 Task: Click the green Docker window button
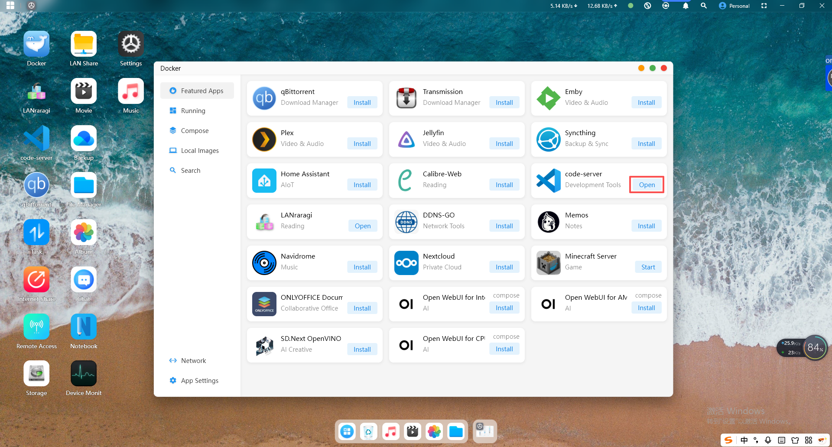click(x=653, y=68)
